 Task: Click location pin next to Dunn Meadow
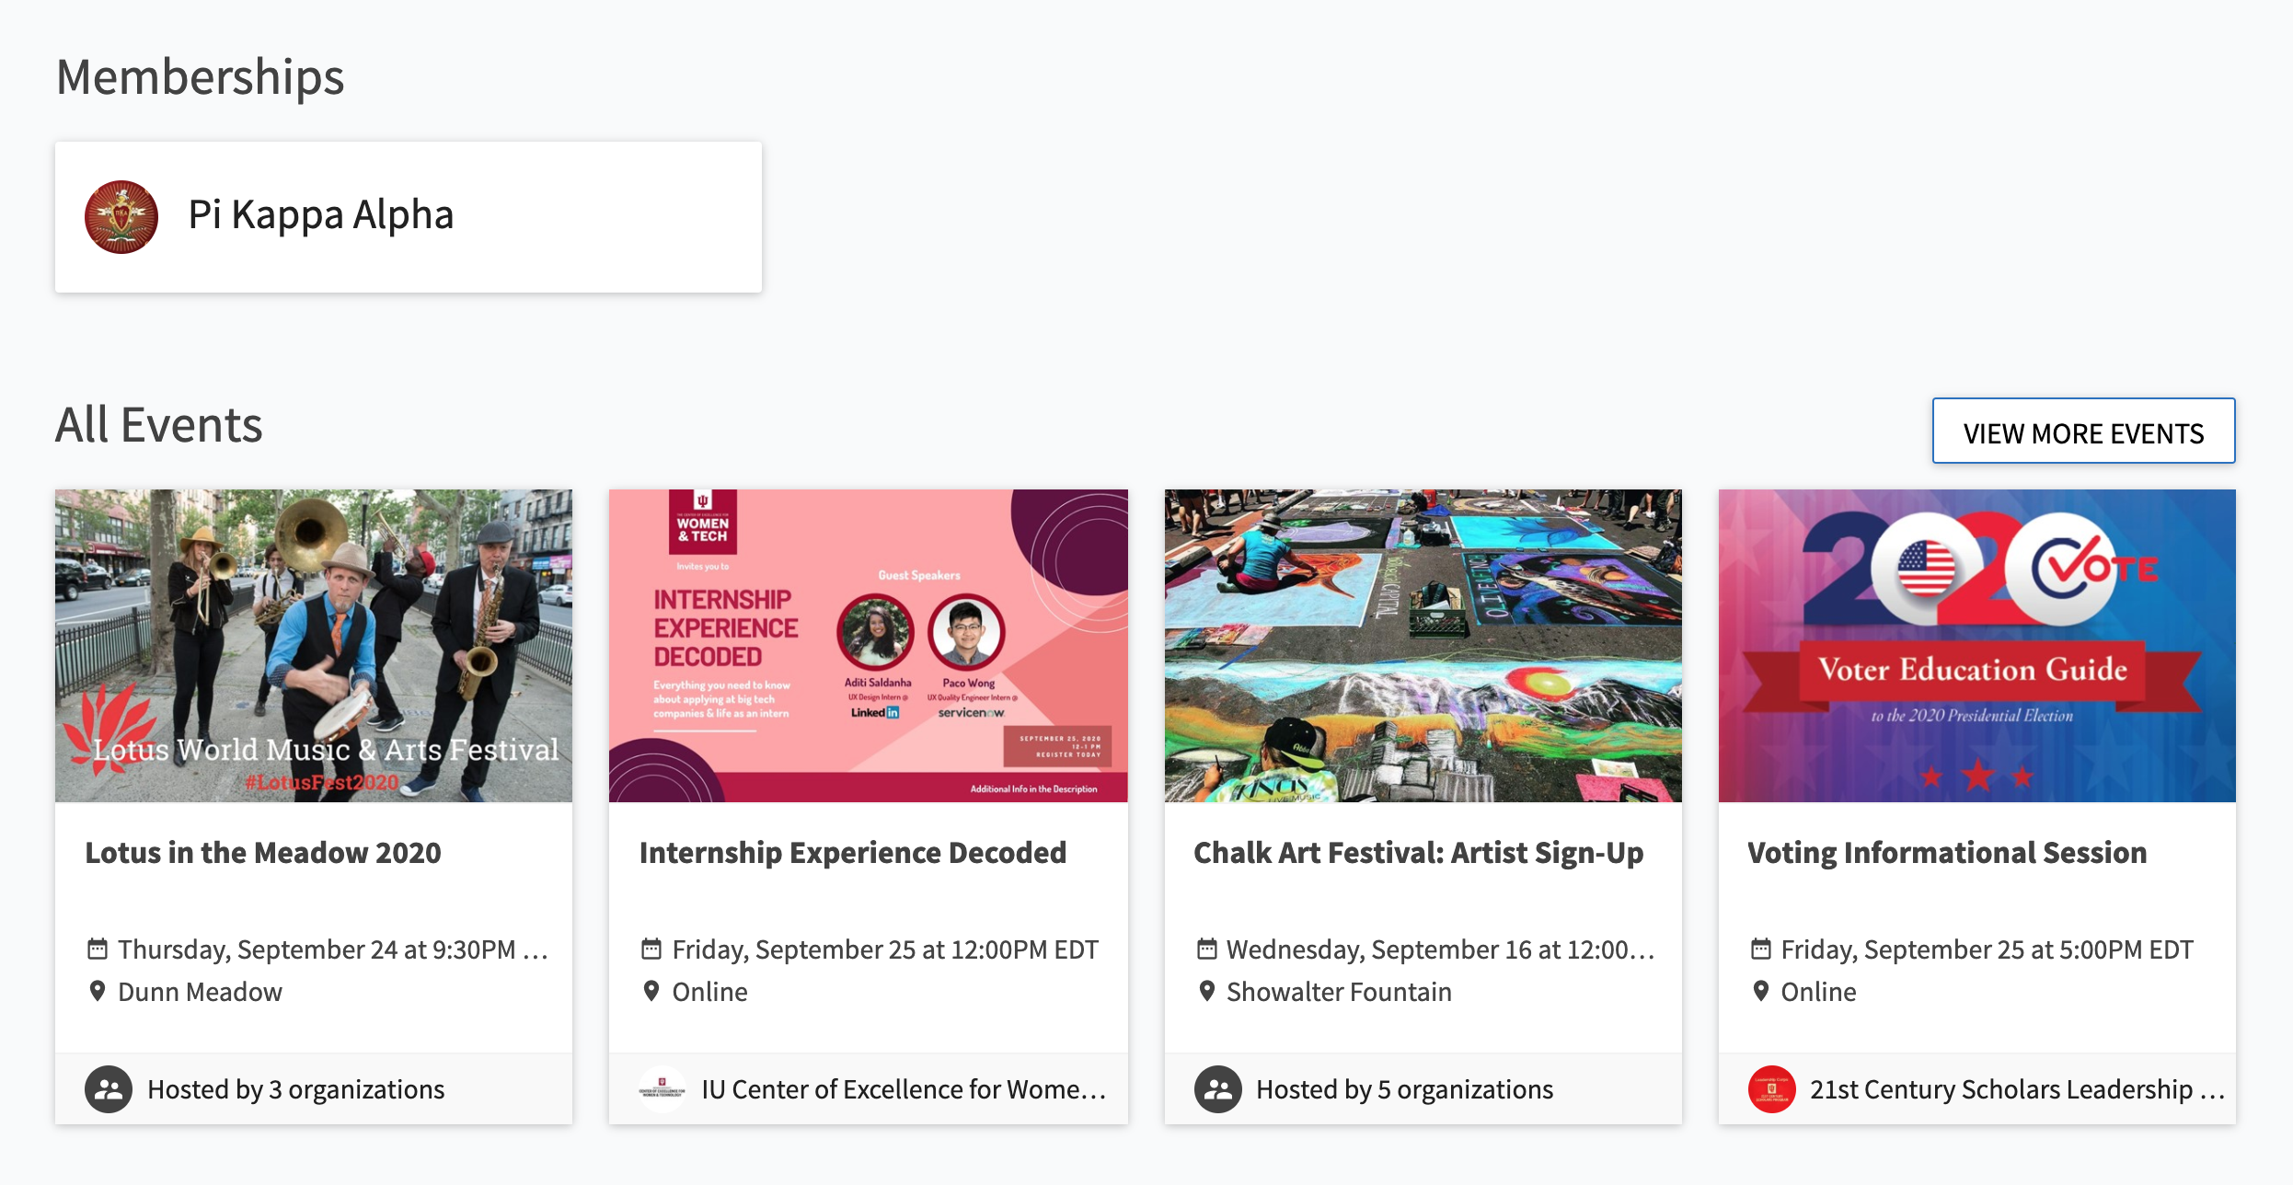click(x=97, y=991)
